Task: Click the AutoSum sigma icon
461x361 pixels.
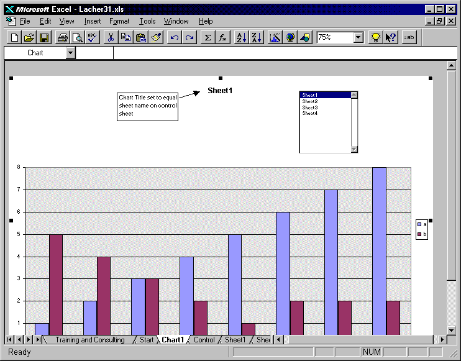Action: (x=208, y=38)
